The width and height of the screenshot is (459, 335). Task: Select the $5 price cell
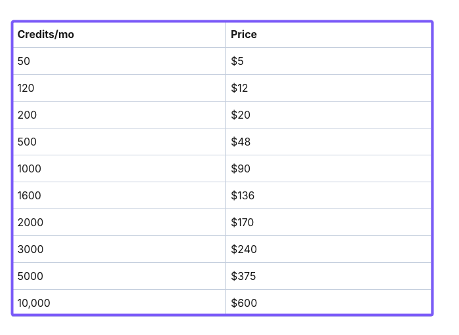pyautogui.click(x=237, y=61)
